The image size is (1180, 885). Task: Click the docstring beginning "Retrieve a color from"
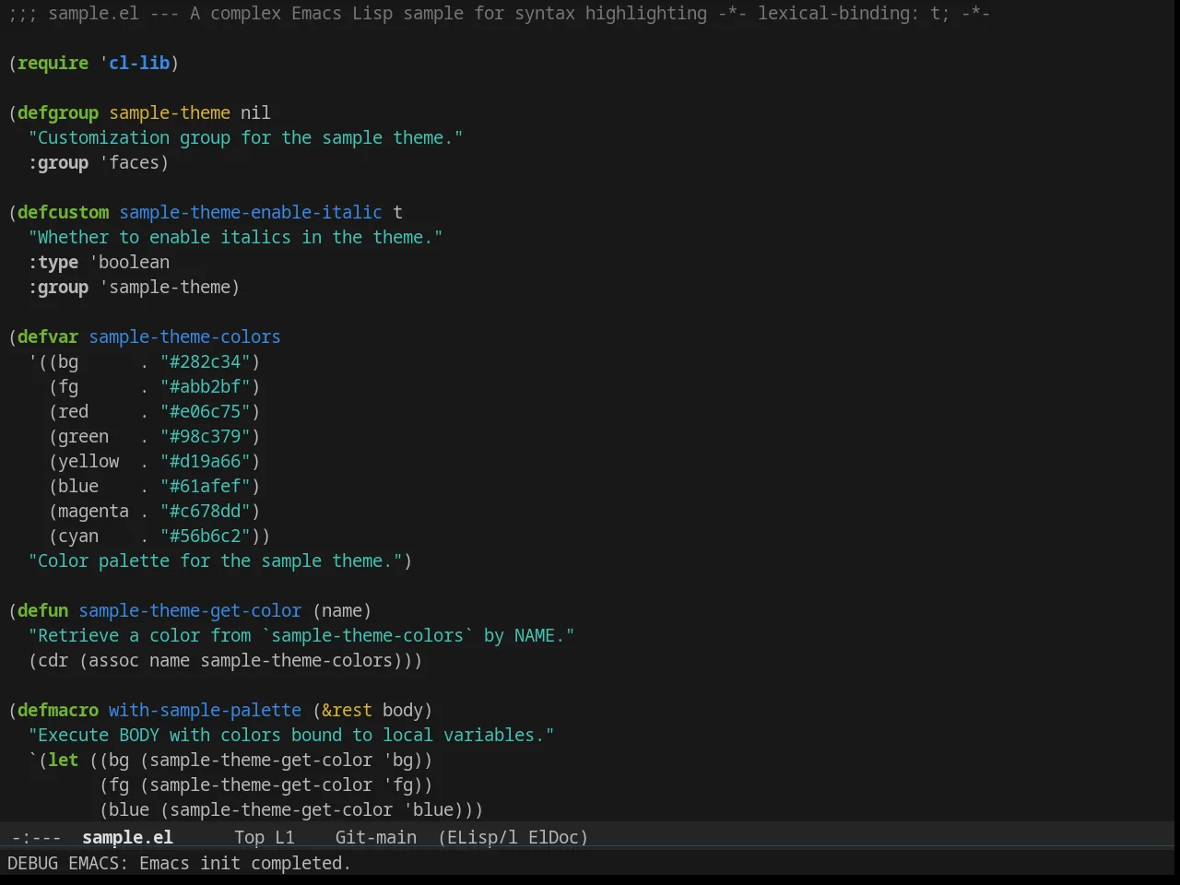(x=301, y=635)
